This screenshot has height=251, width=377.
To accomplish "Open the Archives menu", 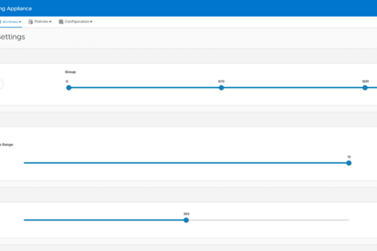I will [x=10, y=22].
